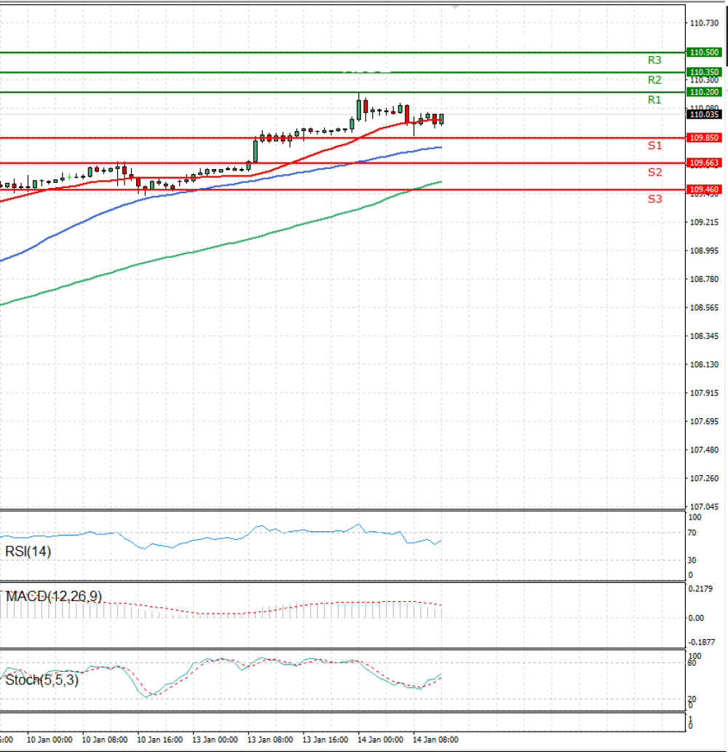Click the 13 Jan 16:00 time axis label

click(325, 740)
